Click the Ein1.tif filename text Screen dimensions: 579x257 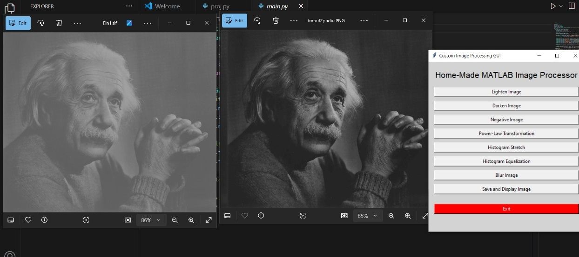coord(110,23)
